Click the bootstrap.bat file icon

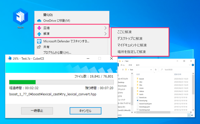click(x=138, y=110)
